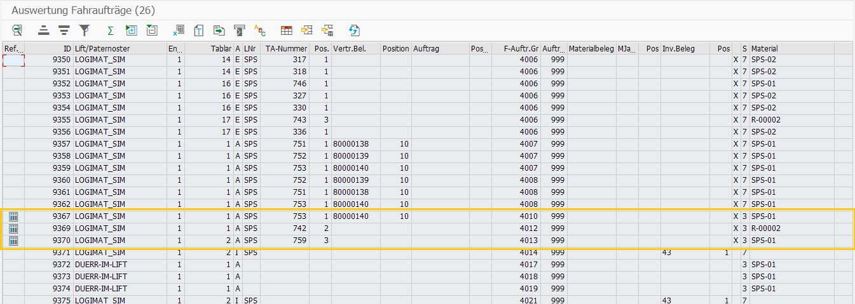
Task: Sort ascending using the toolbar icon
Action: pos(43,30)
